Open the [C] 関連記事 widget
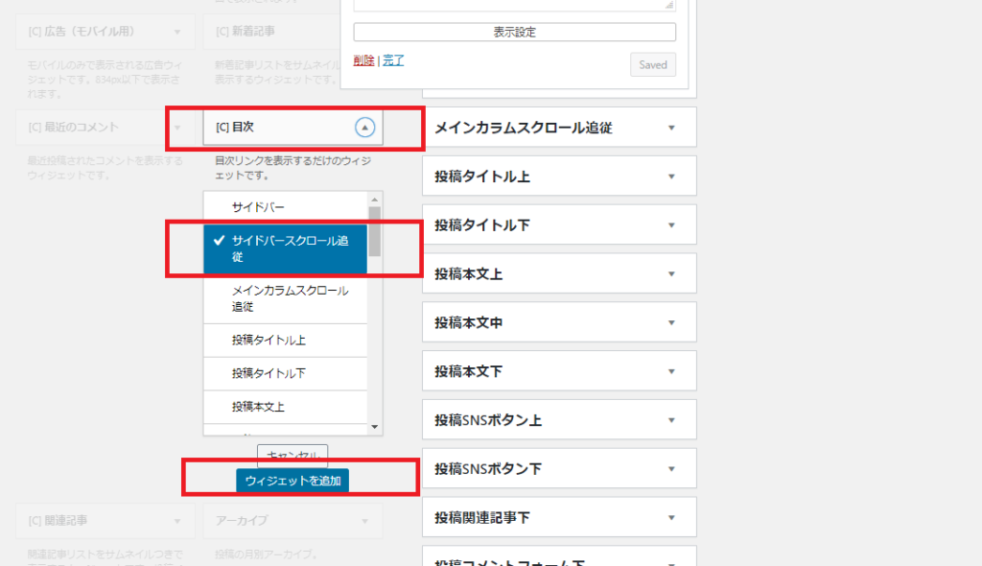 [x=105, y=521]
